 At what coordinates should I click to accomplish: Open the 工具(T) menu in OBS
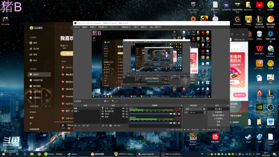pos(136,27)
